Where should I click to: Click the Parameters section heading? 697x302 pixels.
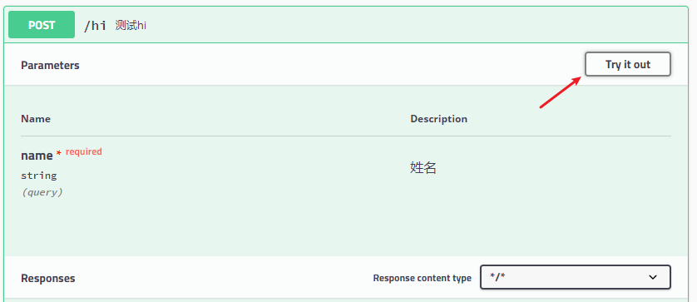[x=50, y=66]
